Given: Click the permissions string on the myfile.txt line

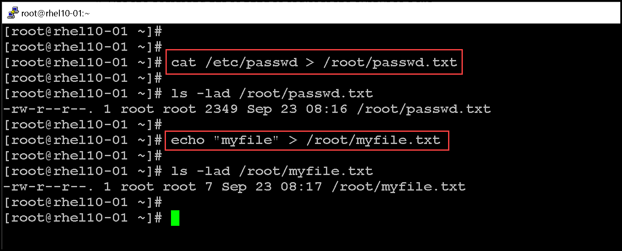Looking at the screenshot, I should tap(48, 187).
